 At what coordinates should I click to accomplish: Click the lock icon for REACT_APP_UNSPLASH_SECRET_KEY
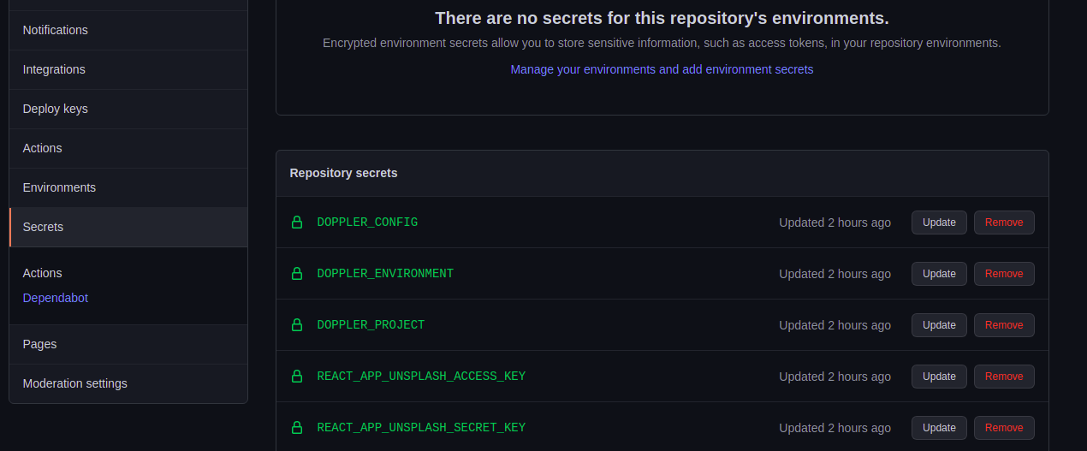tap(297, 428)
